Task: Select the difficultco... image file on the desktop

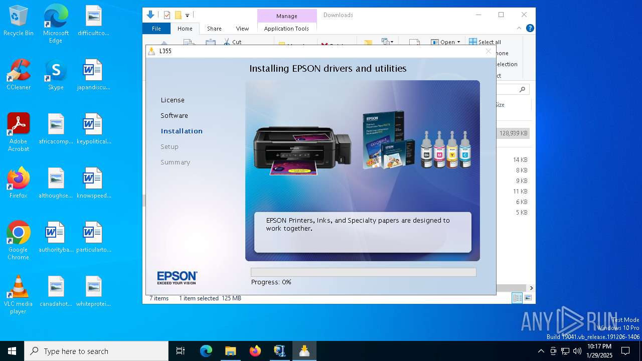Action: [93, 21]
